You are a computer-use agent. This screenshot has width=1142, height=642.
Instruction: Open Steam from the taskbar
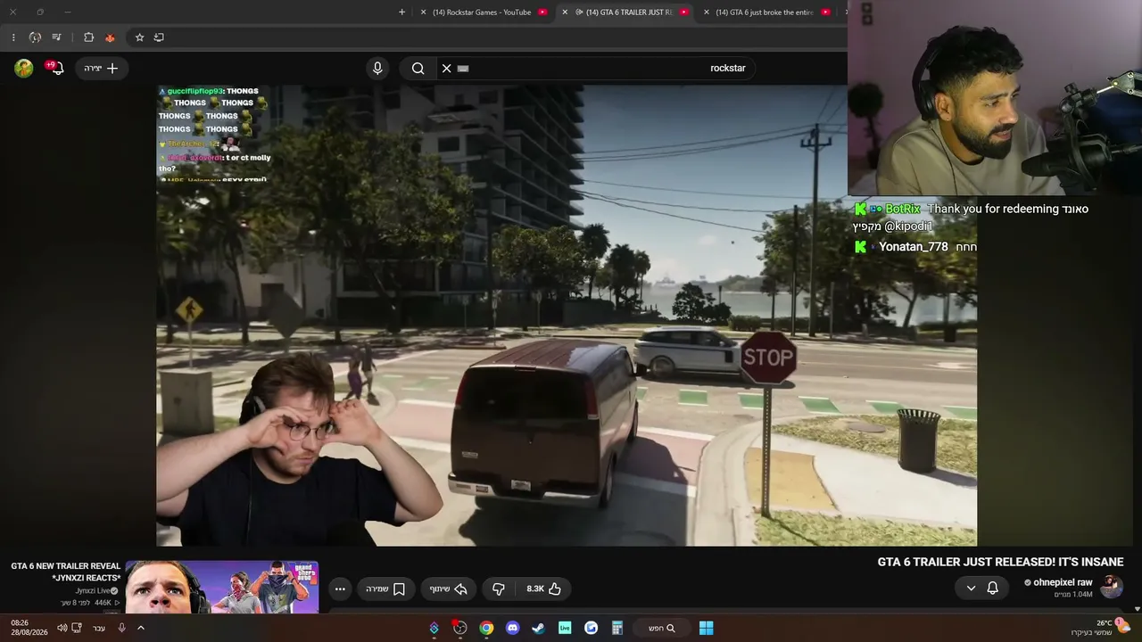[538, 628]
